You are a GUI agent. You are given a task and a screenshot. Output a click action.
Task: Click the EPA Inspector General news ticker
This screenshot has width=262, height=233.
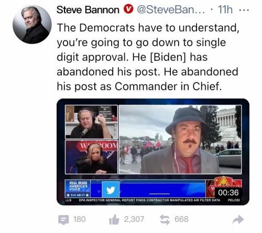click(x=149, y=200)
